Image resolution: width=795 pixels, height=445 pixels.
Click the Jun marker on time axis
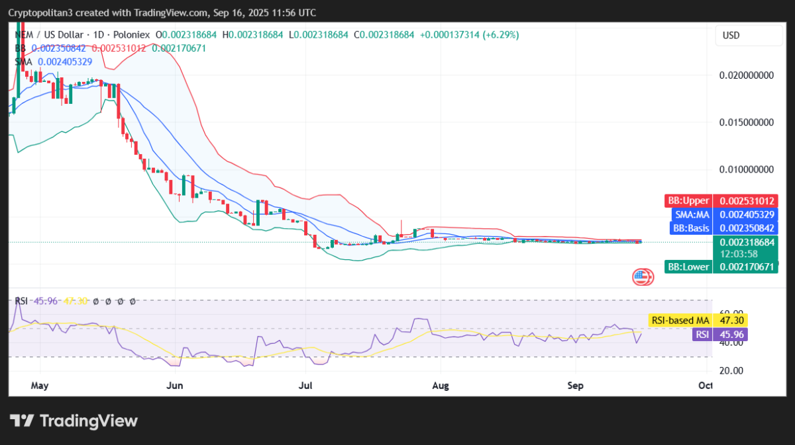pos(174,385)
